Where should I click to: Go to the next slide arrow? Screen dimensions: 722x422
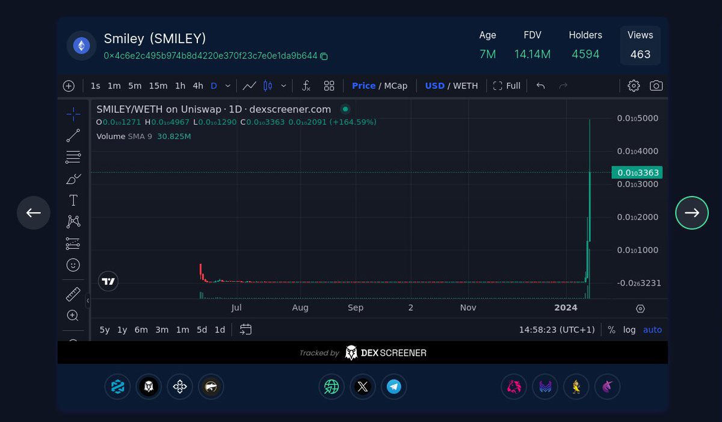[x=692, y=213]
